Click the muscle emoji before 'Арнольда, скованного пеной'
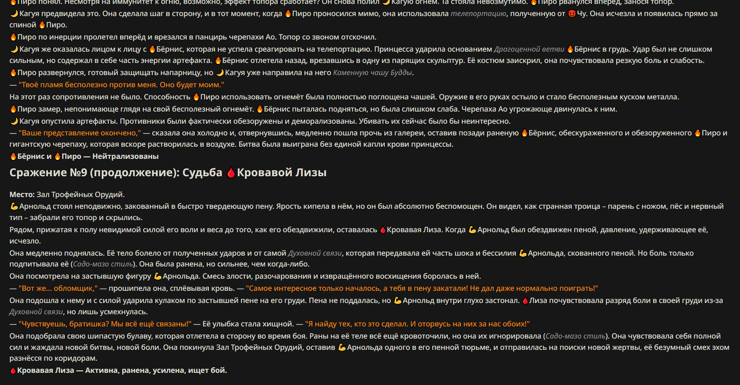 523,253
